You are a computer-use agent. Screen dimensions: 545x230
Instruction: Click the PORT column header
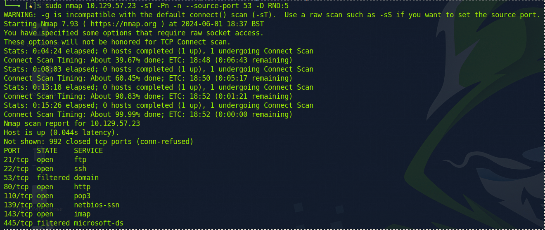pos(12,151)
